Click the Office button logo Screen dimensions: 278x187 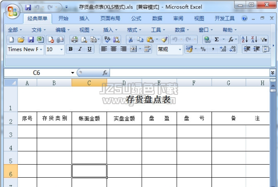tap(12, 11)
